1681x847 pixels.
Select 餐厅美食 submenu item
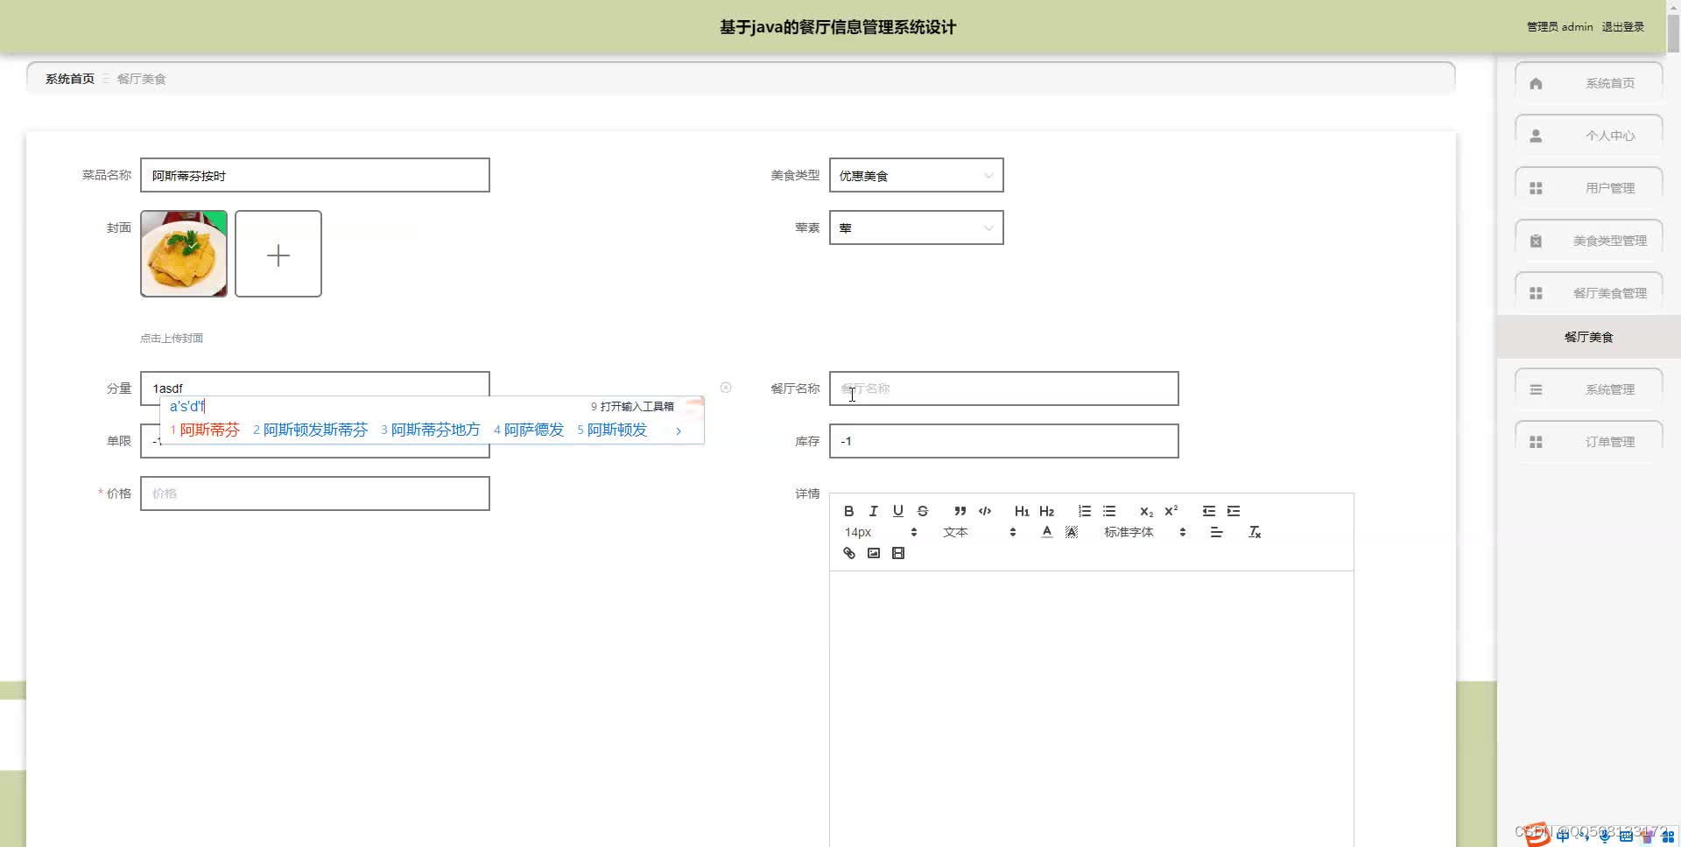click(x=1588, y=337)
